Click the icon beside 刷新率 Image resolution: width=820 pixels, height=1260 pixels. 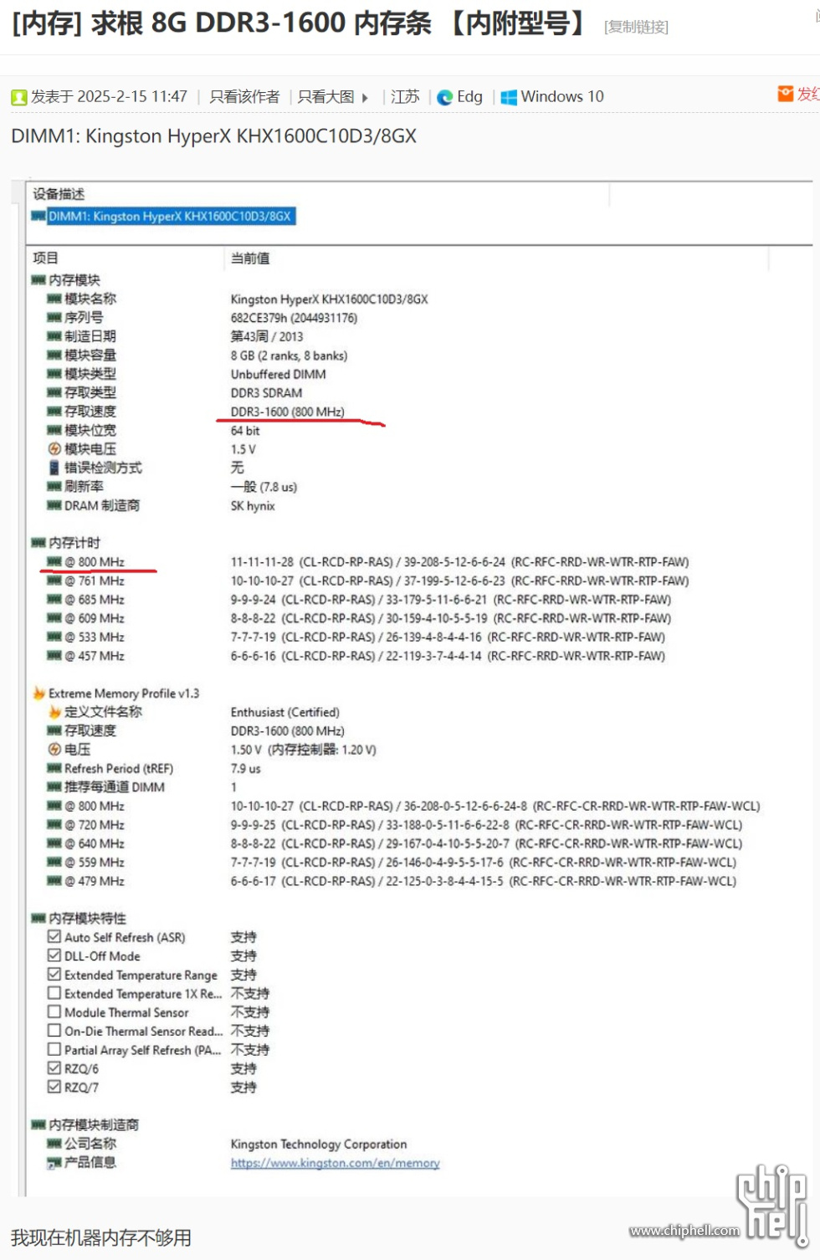54,486
